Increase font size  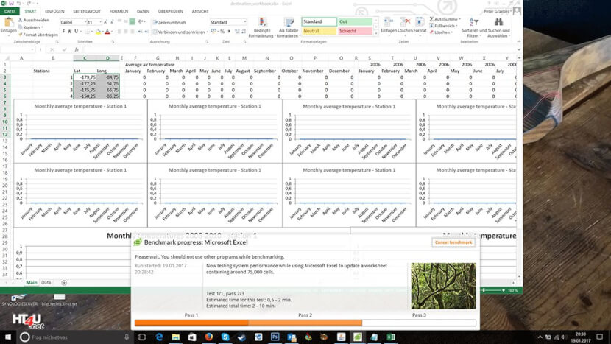pos(105,22)
